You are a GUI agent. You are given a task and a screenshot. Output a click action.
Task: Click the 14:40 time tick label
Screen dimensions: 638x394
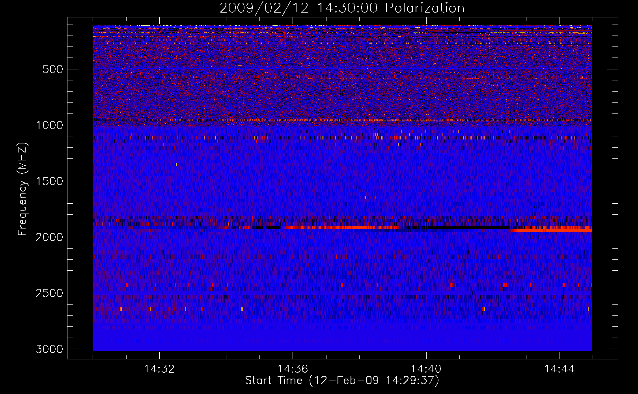pos(426,369)
